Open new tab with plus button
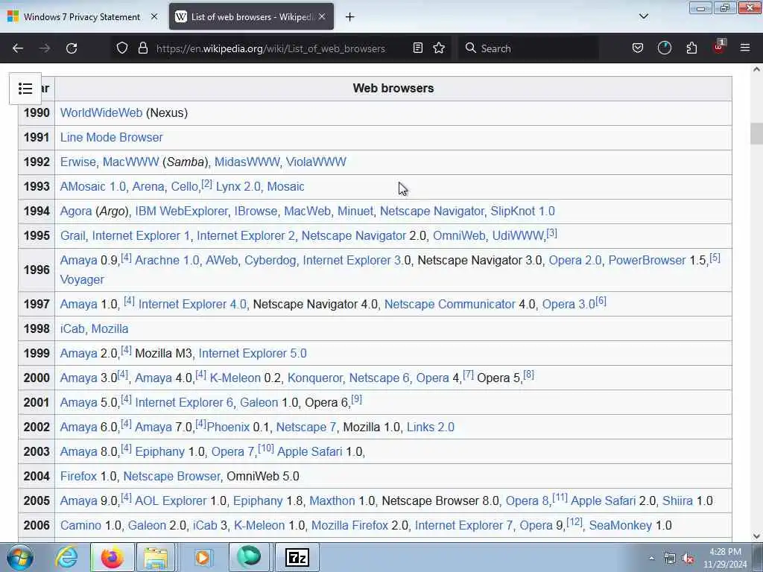Viewport: 763px width, 572px height. [x=349, y=17]
